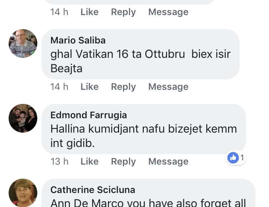Reply to Edmond Farrugia's comment
Screen dimensions: 269x207
(123, 161)
